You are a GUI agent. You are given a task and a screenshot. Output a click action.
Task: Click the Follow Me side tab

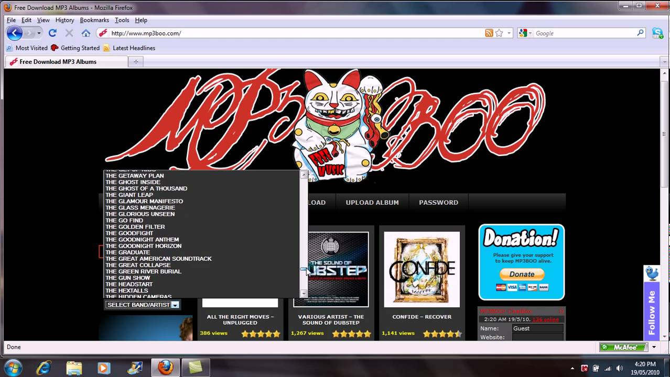pyautogui.click(x=652, y=311)
